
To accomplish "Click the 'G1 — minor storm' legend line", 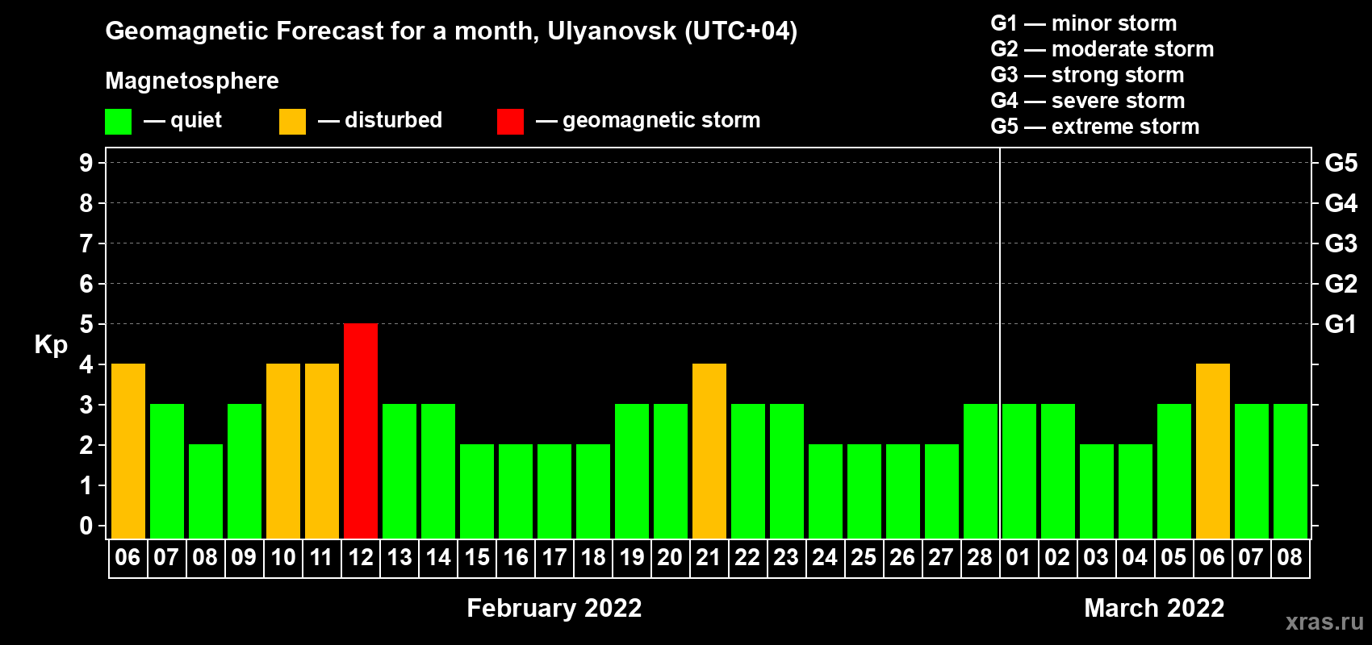I will click(x=1084, y=23).
